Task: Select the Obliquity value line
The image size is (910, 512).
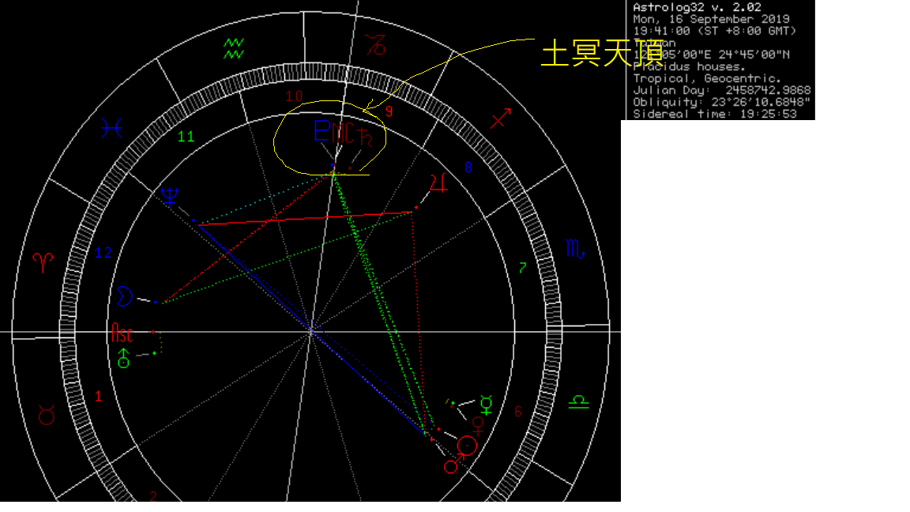Action: pos(721,102)
